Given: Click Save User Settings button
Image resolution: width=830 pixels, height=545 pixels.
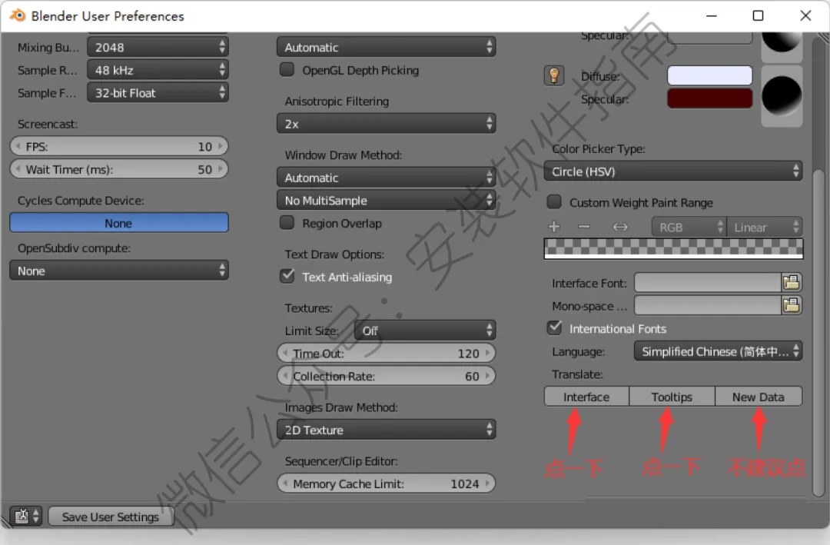Looking at the screenshot, I should (x=111, y=517).
